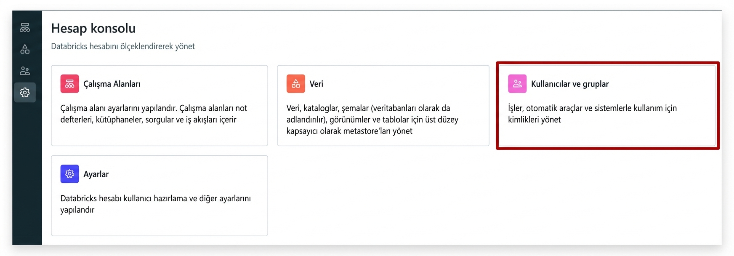This screenshot has height=256, width=734.
Task: Select the Ayarlar gear icon in the sidebar
Action: 25,92
